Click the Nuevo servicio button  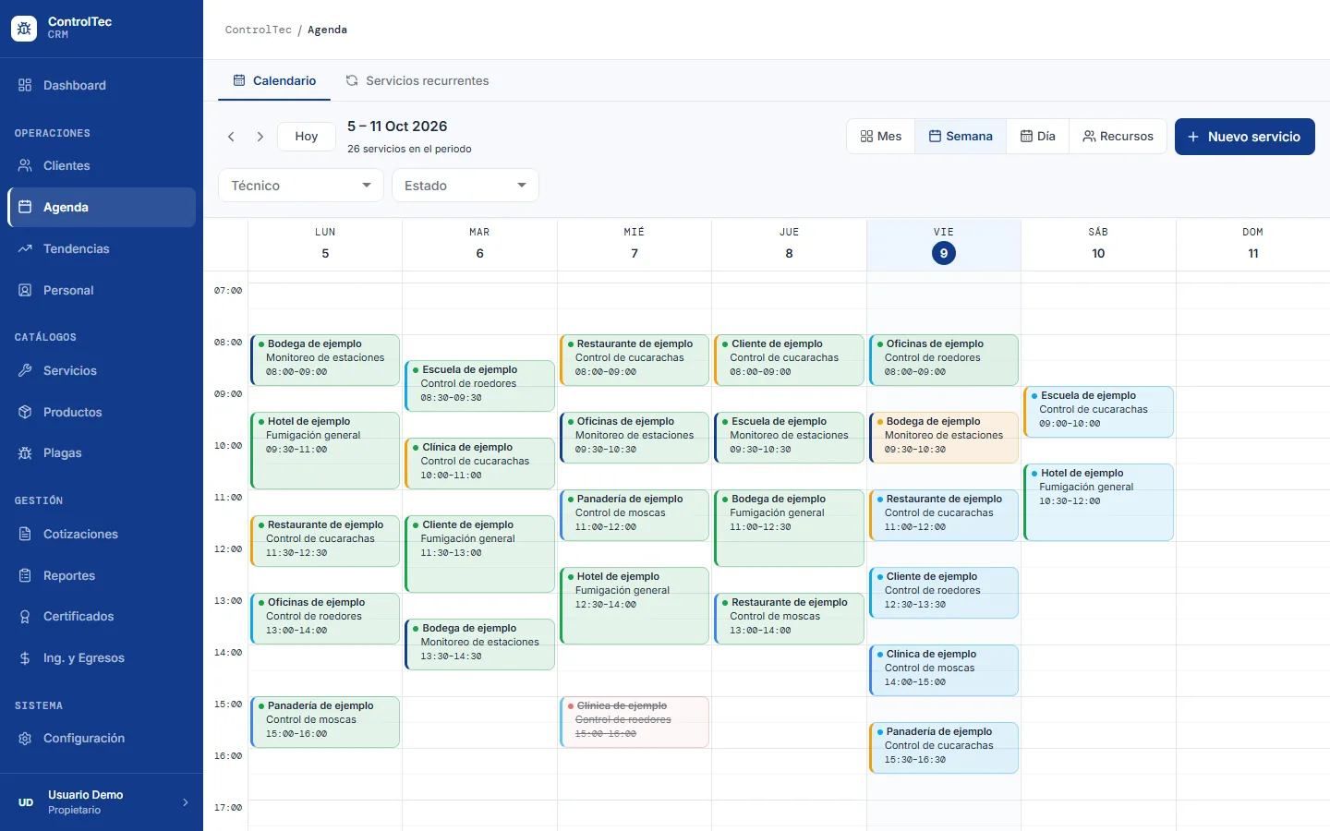point(1245,137)
